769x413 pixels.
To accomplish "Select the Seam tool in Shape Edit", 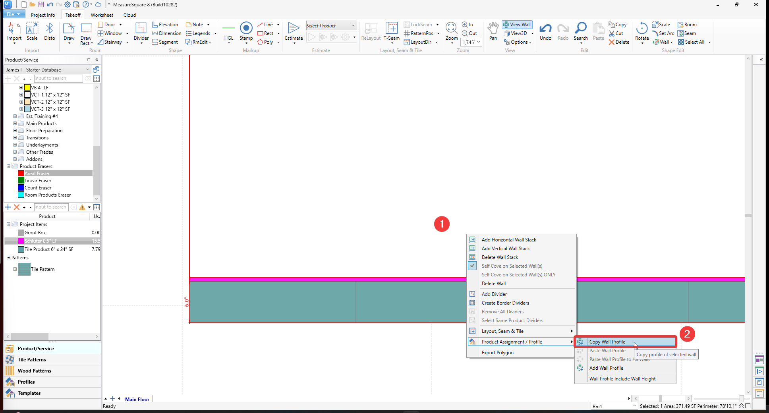I will click(687, 33).
